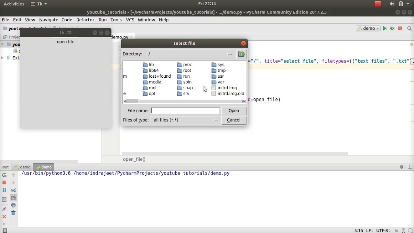
Task: Select the snap folder
Action: point(185,88)
